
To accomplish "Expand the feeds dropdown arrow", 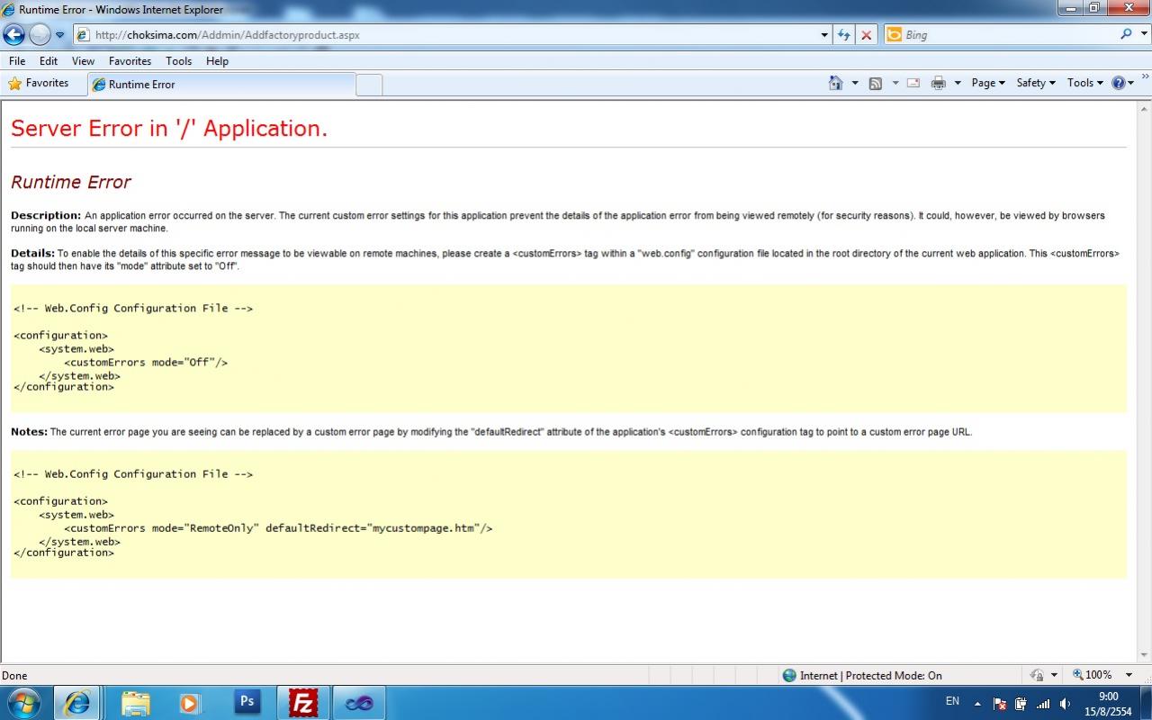I will tap(895, 83).
